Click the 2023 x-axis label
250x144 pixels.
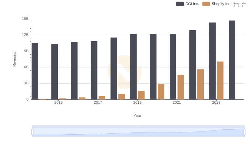216,102
